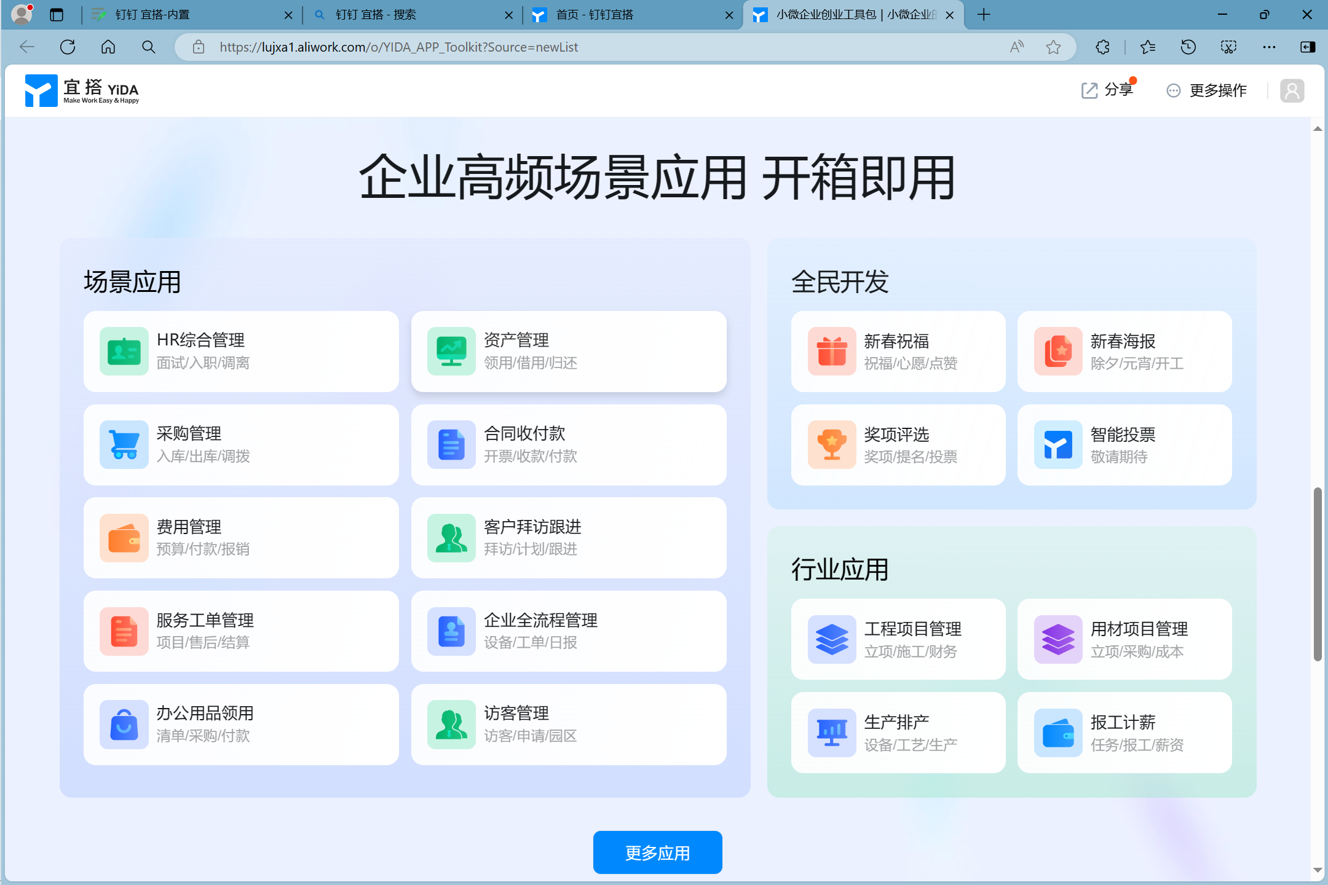1328x885 pixels.
Task: Click the screenshot capture toolbar icon
Action: (1228, 47)
